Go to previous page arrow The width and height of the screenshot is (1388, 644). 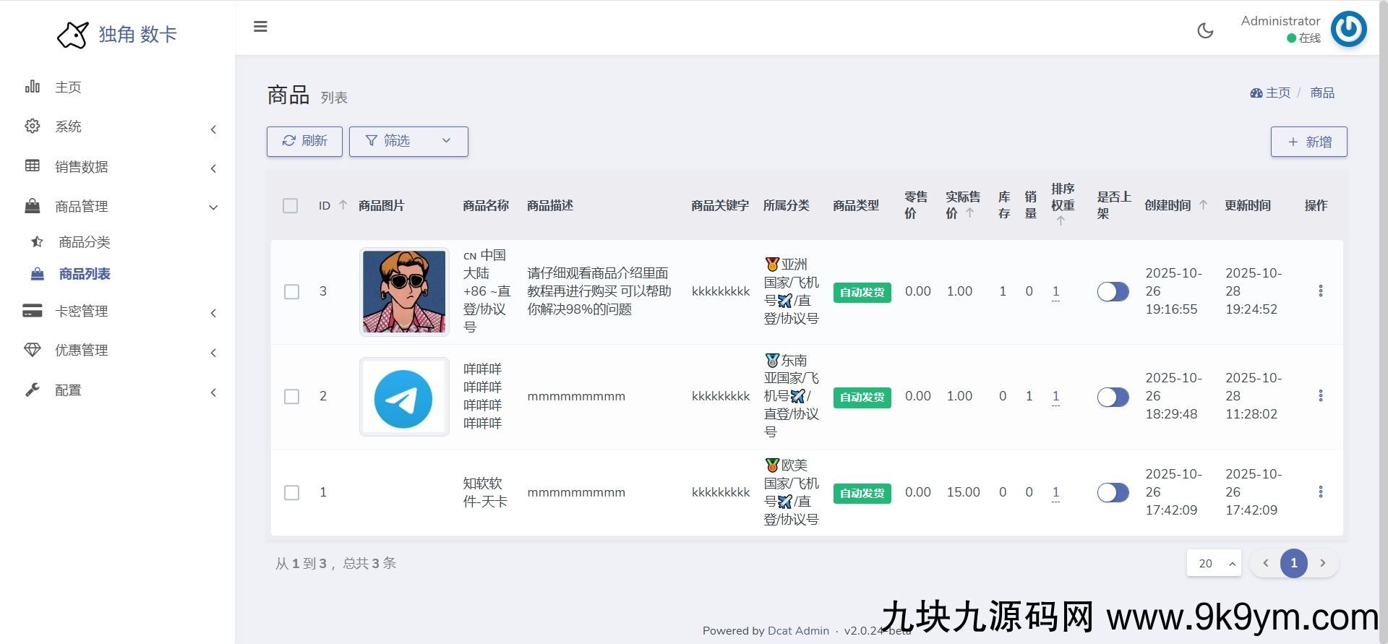pos(1266,563)
